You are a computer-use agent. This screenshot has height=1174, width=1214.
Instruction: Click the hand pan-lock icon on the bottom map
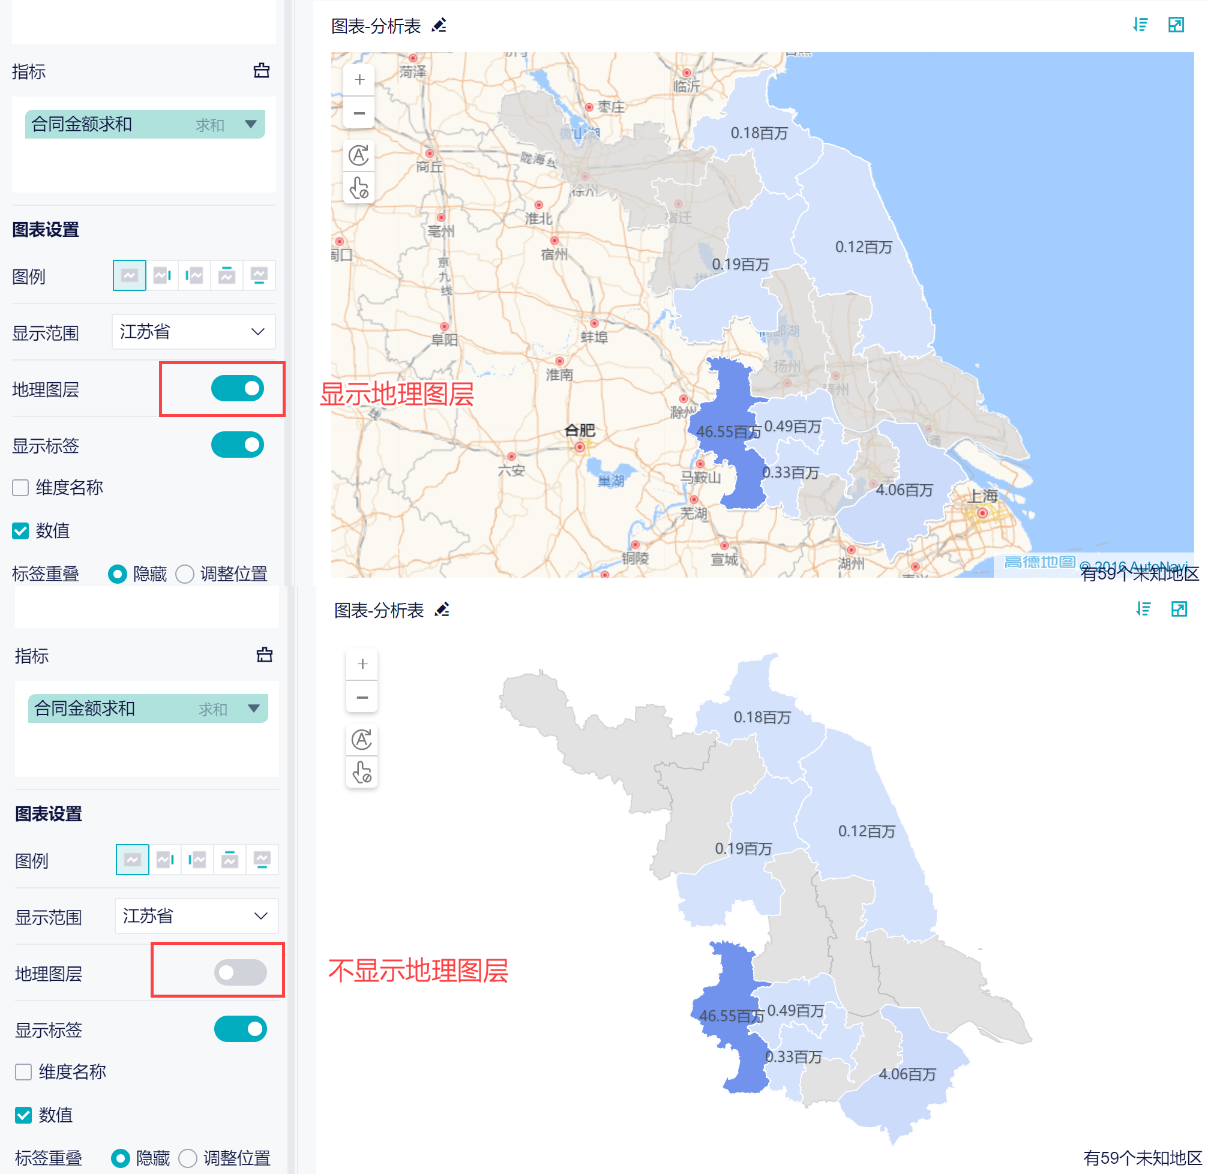pyautogui.click(x=362, y=772)
